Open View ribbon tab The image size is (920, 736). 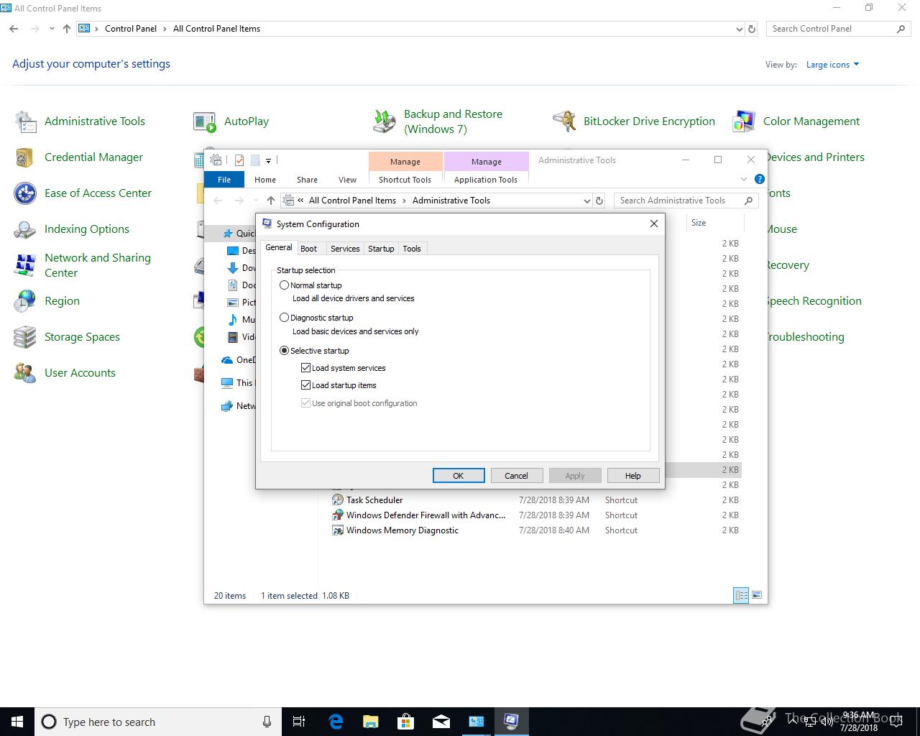[x=347, y=180]
